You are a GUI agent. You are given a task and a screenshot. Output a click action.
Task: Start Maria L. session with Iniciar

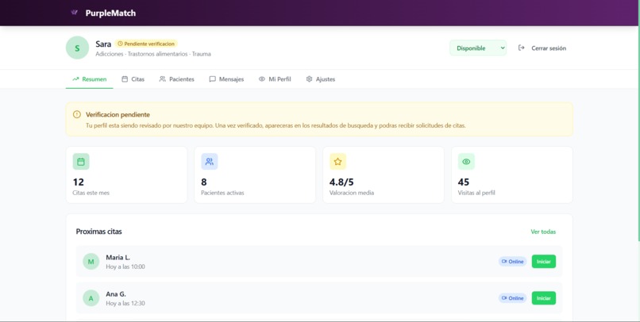(x=544, y=262)
